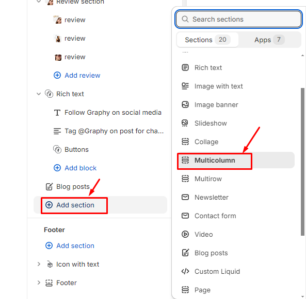Select the Slideshow section icon
This screenshot has width=306, height=299.
point(185,123)
